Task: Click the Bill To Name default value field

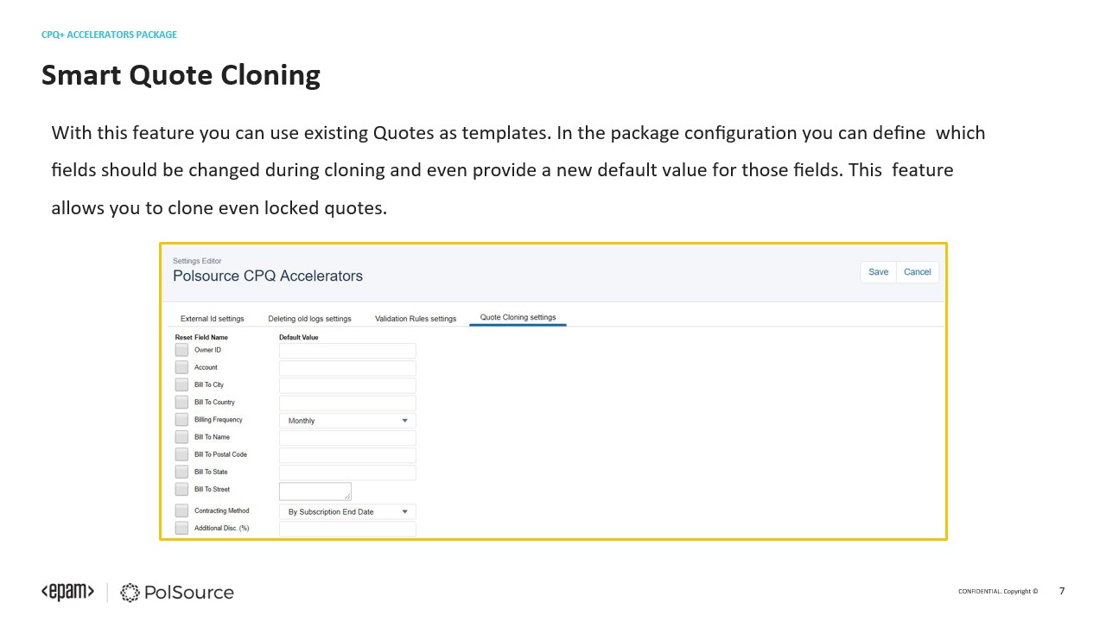Action: click(x=347, y=438)
